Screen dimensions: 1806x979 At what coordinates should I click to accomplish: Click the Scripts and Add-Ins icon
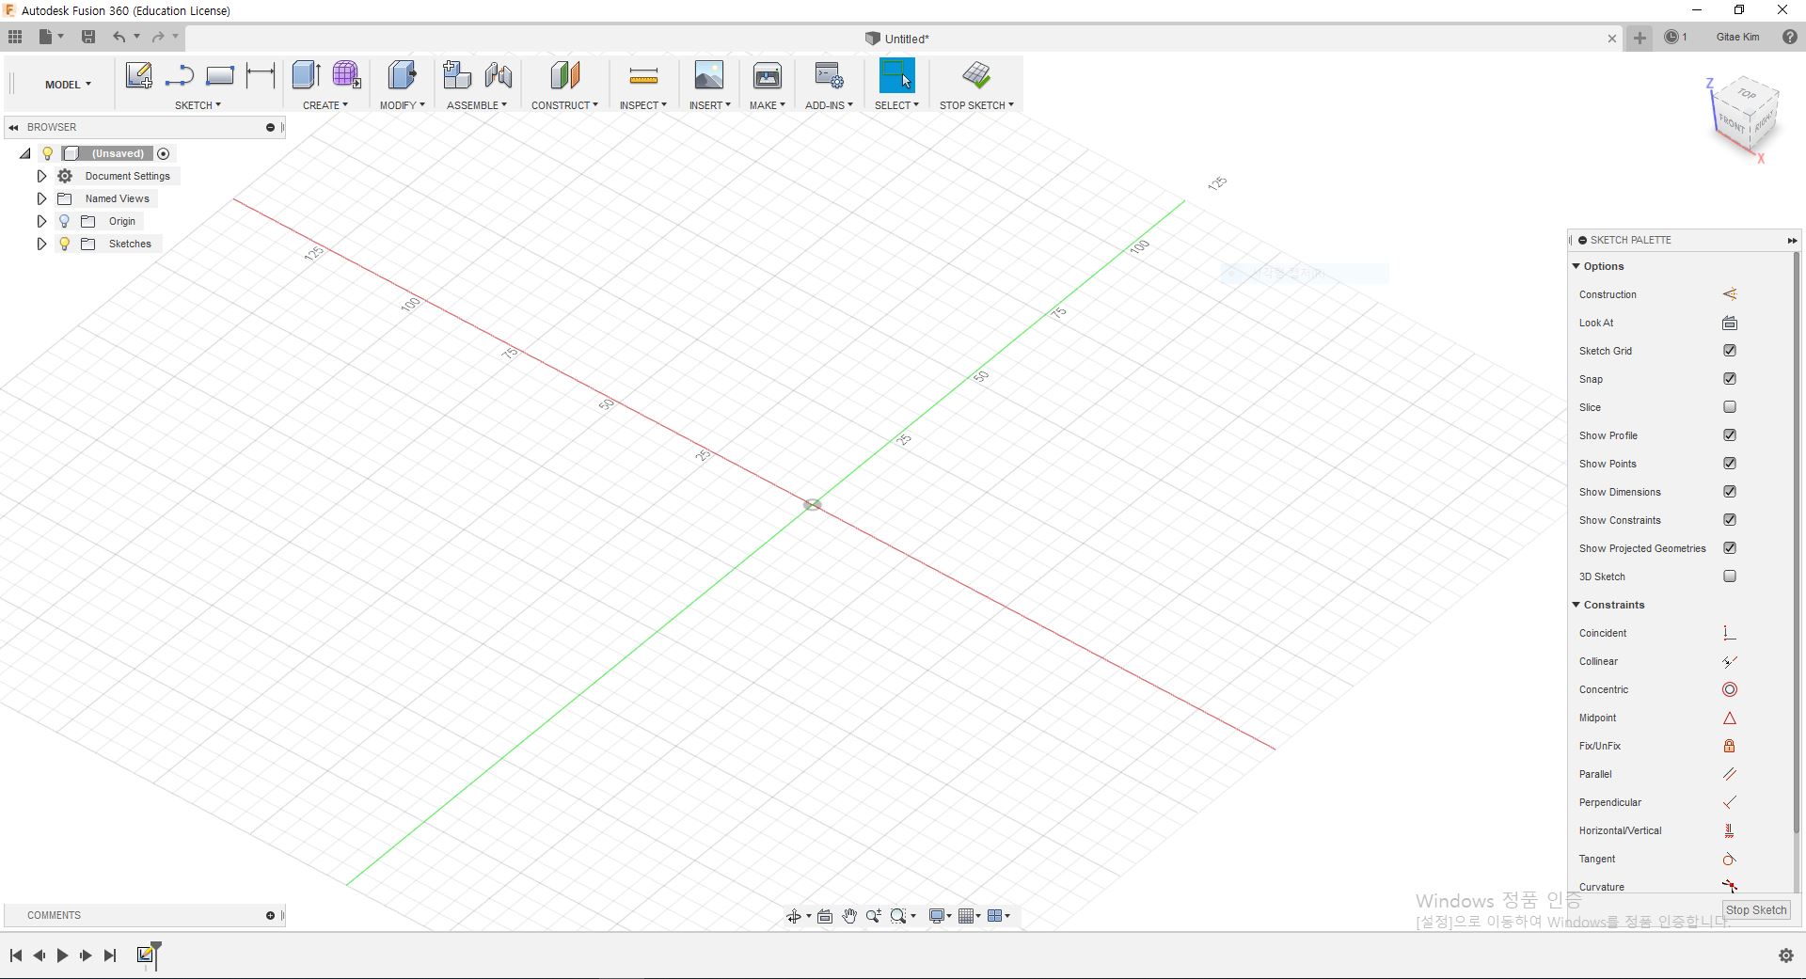pyautogui.click(x=829, y=75)
